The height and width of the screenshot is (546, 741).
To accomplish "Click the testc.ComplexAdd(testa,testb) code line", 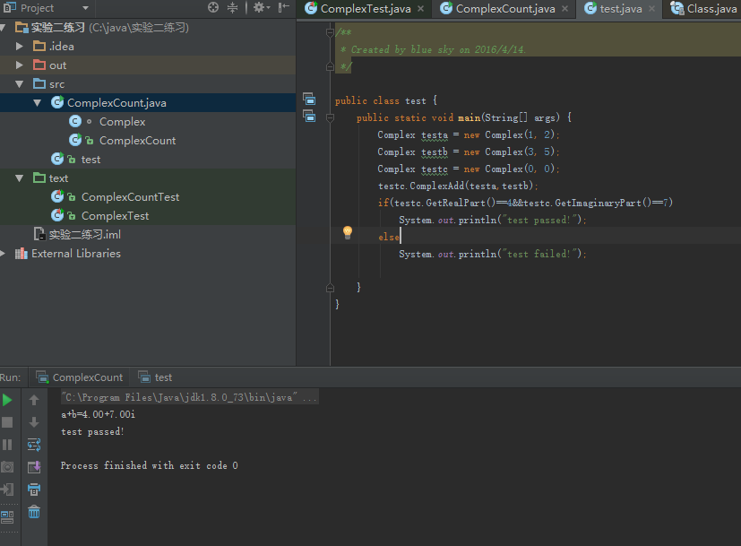I will [458, 186].
